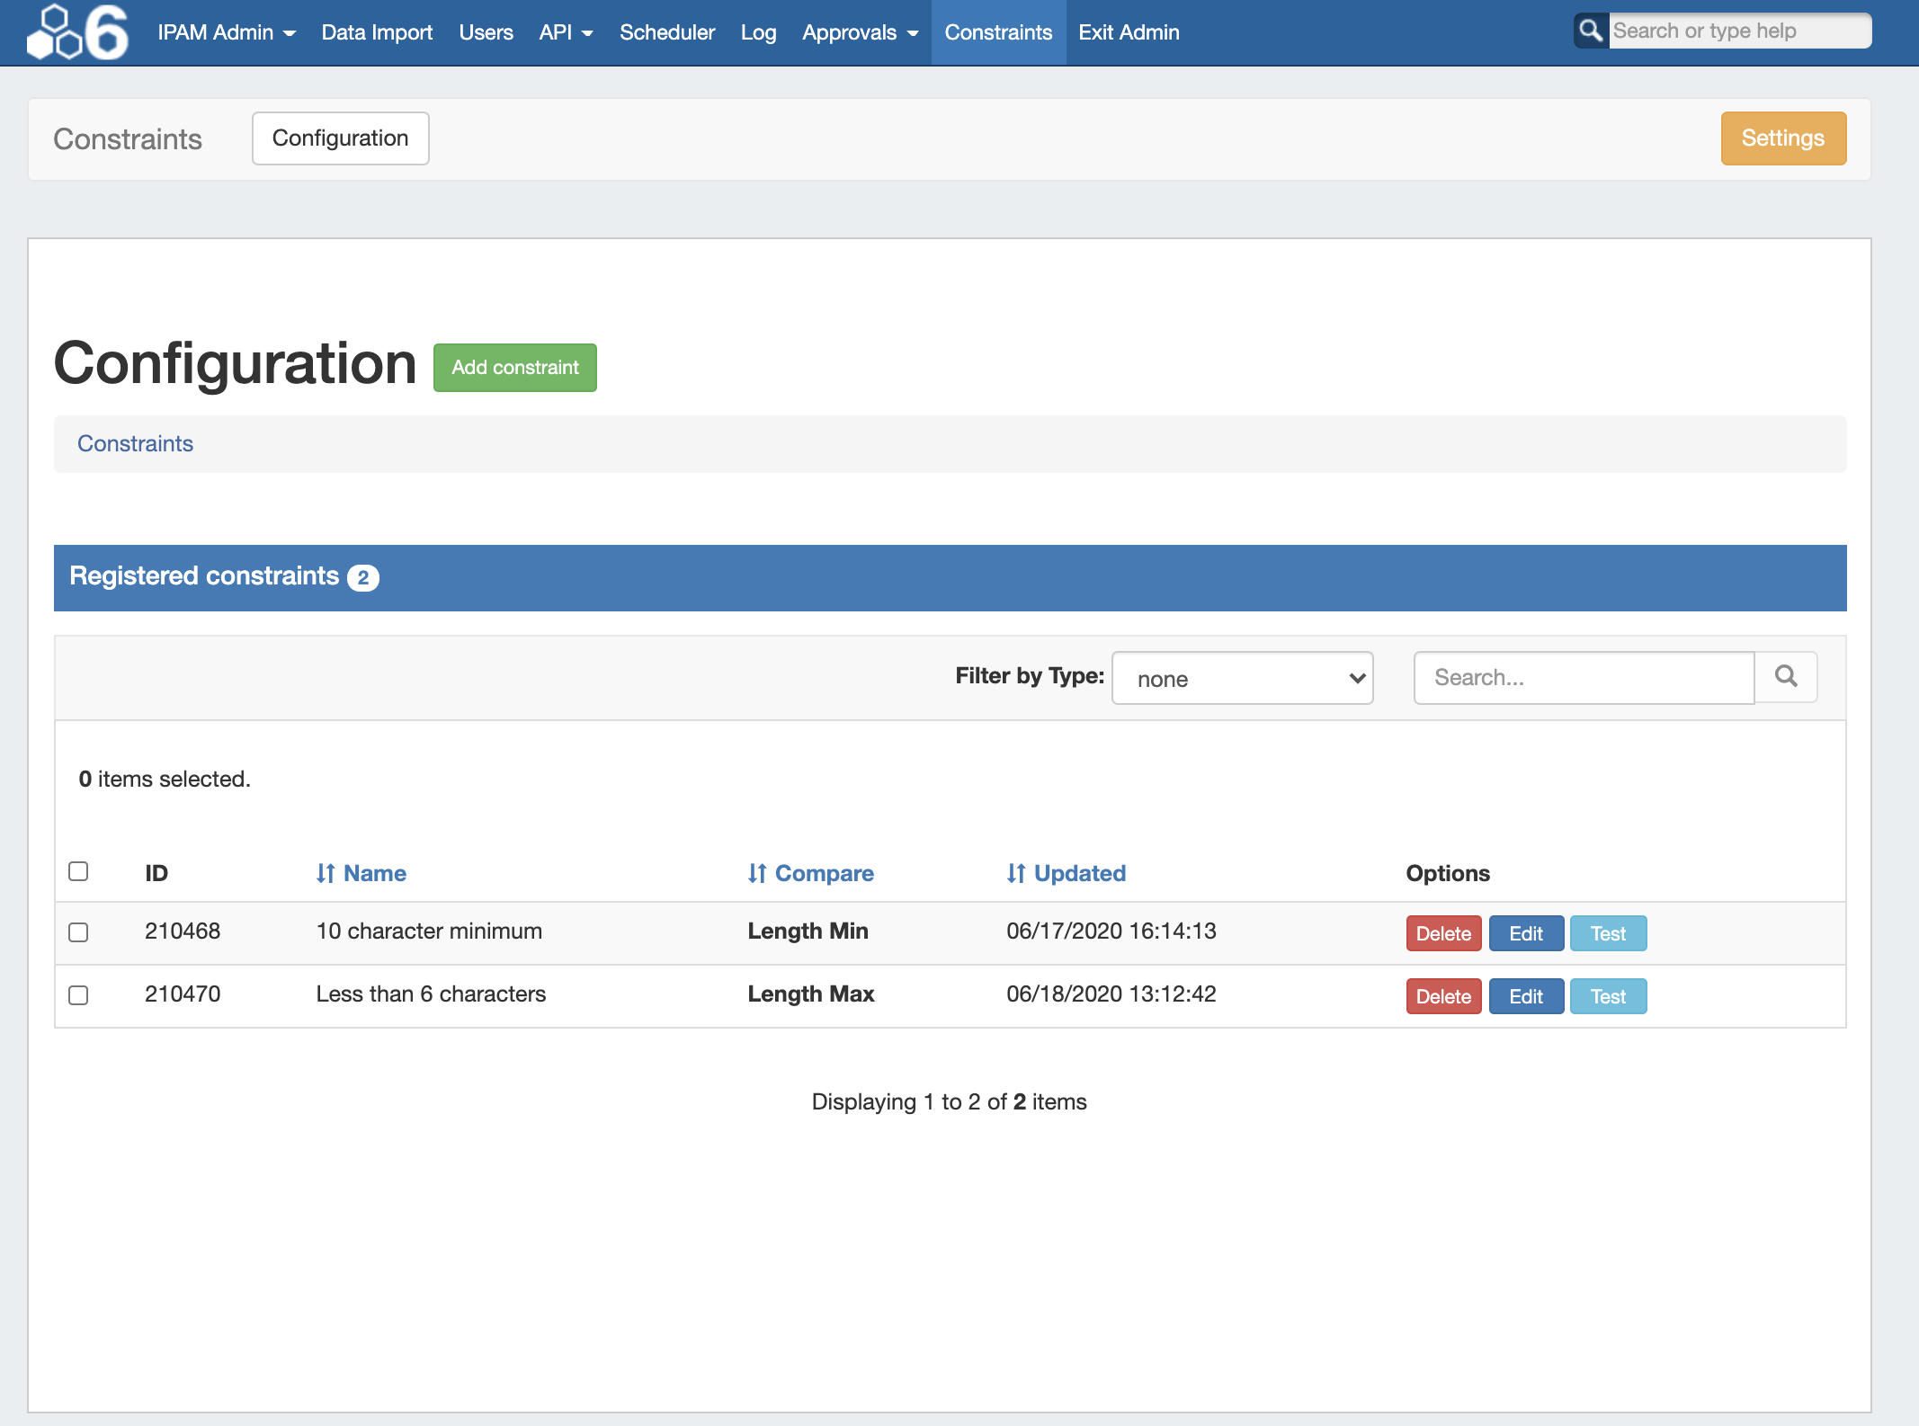Viewport: 1919px width, 1426px height.
Task: Click the ProVision 6 hexagon logo
Action: coord(77,32)
